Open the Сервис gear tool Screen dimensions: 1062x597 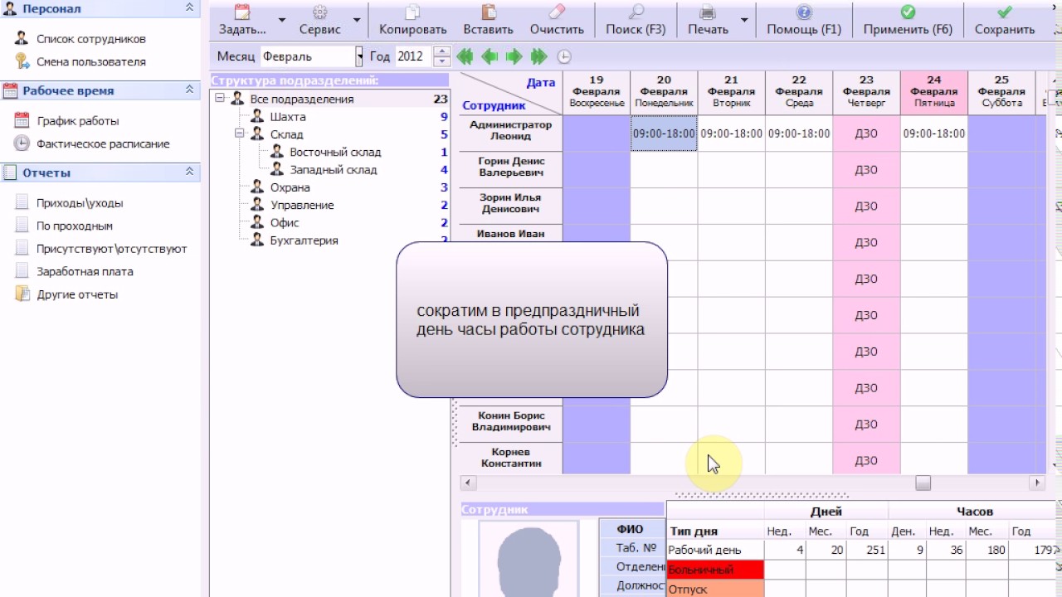(x=319, y=20)
